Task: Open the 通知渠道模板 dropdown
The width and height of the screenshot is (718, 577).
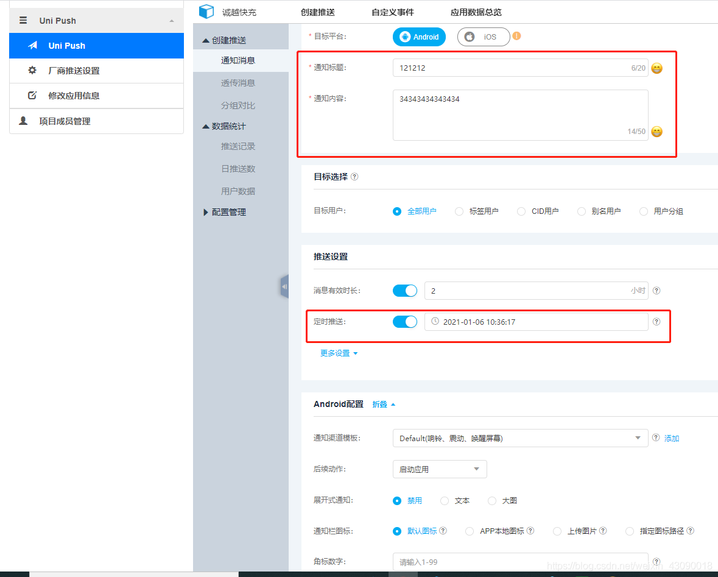Action: (520, 438)
